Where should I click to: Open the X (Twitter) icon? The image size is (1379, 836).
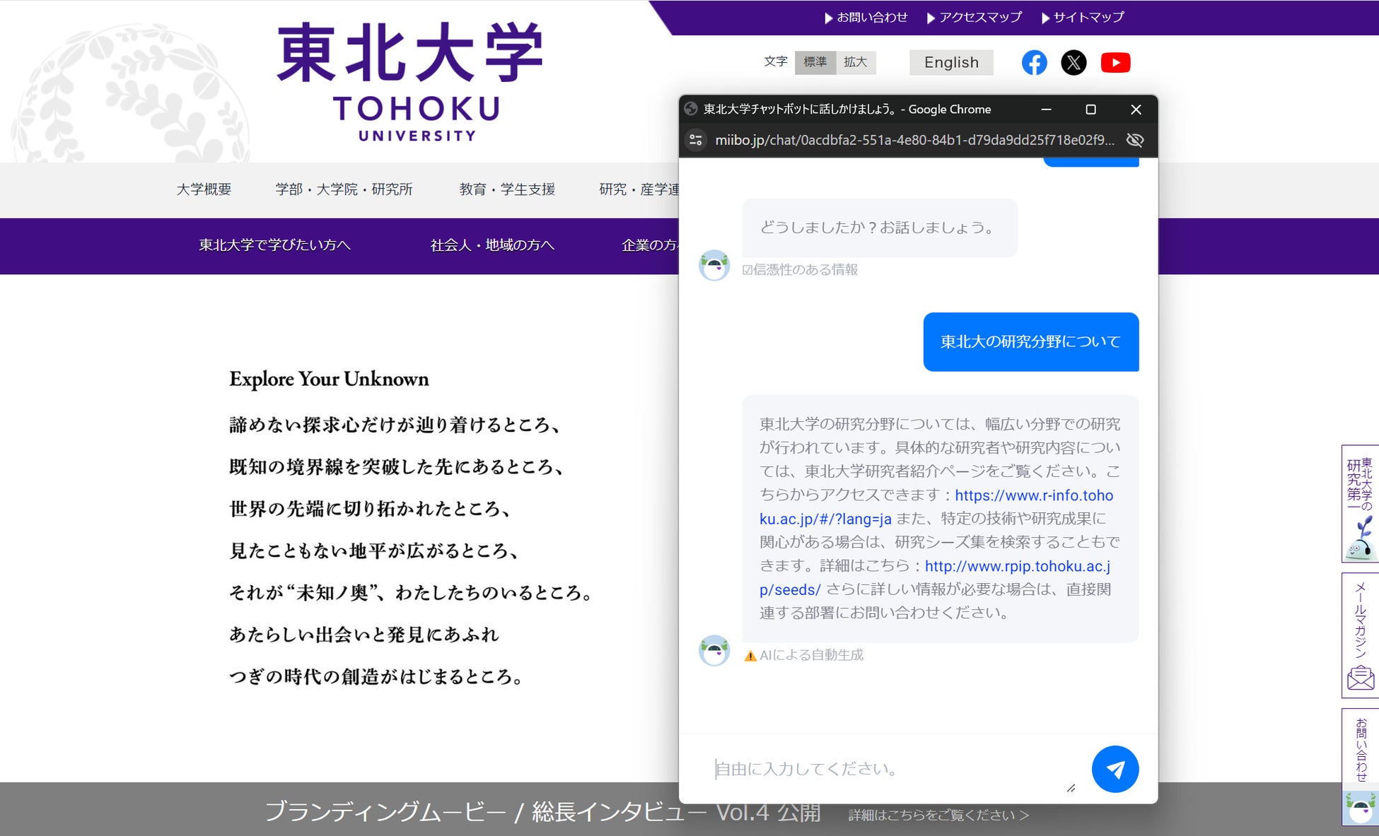click(x=1073, y=63)
